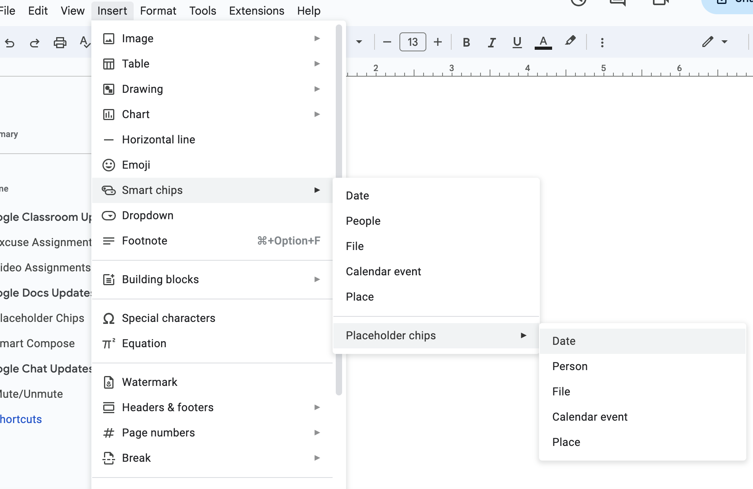
Task: Expand the Page numbers submenu arrow
Action: click(317, 433)
